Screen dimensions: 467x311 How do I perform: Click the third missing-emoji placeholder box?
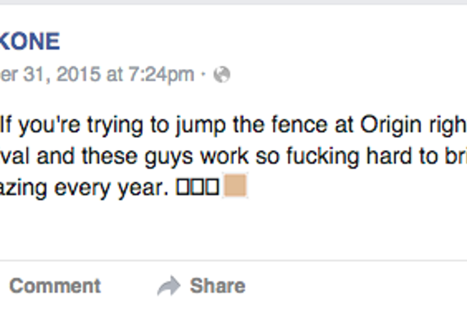point(213,188)
